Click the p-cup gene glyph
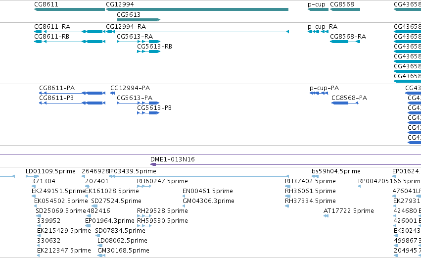 tap(318, 9)
